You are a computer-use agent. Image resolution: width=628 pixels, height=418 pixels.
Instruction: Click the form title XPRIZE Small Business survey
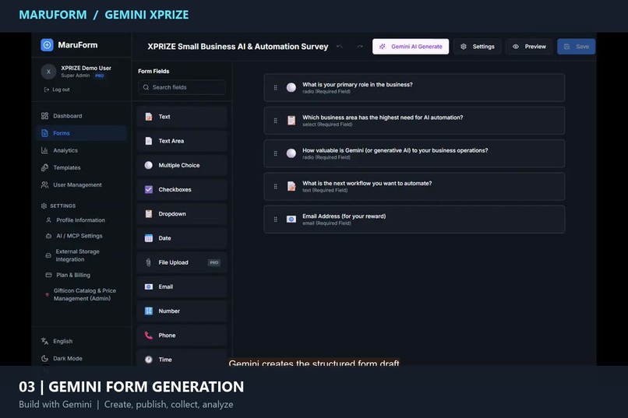(x=238, y=47)
